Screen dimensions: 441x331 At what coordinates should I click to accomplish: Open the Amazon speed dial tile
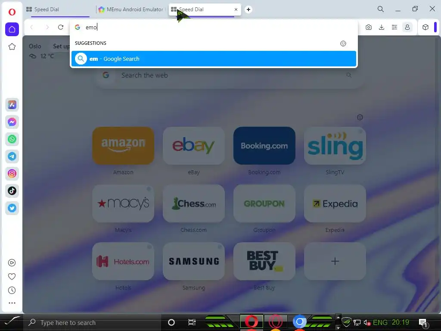123,146
